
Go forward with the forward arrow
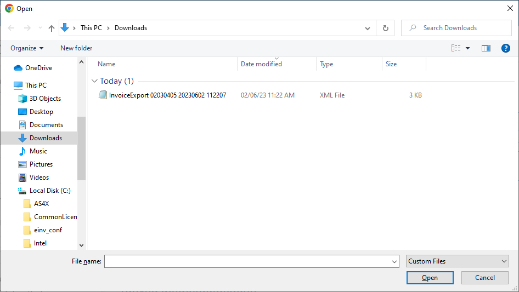point(27,28)
